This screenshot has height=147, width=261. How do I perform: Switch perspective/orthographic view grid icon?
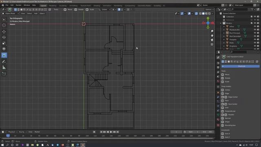[x=212, y=45]
